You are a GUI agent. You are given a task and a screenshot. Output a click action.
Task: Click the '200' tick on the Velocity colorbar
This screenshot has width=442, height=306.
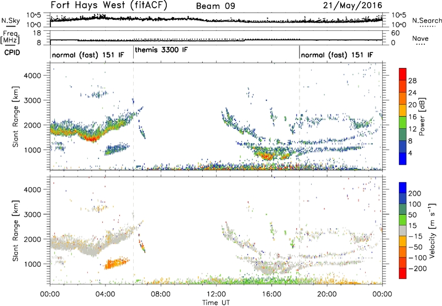(x=415, y=193)
